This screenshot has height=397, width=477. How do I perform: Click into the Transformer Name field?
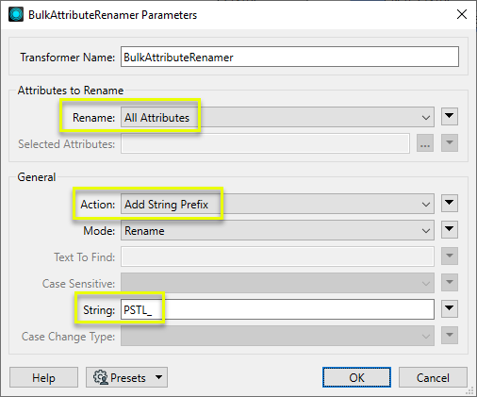click(289, 57)
